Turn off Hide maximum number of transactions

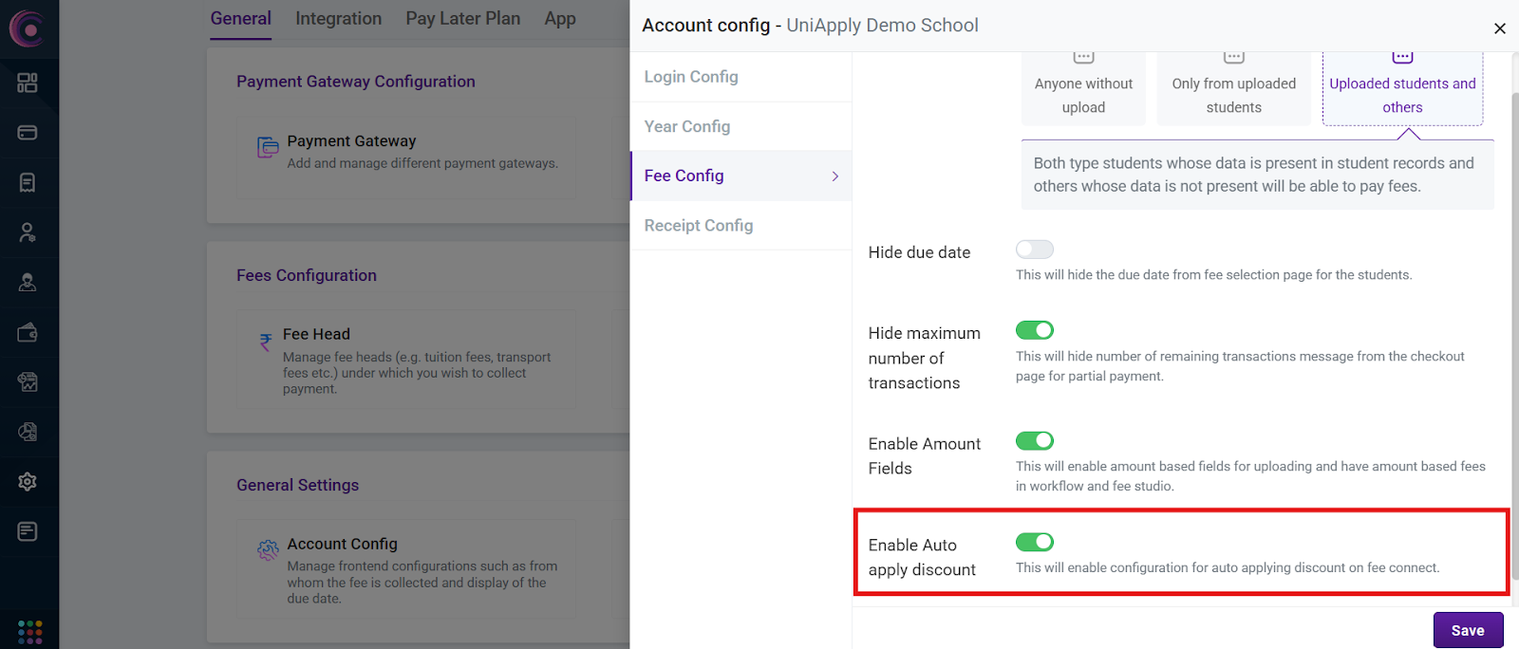click(x=1034, y=330)
